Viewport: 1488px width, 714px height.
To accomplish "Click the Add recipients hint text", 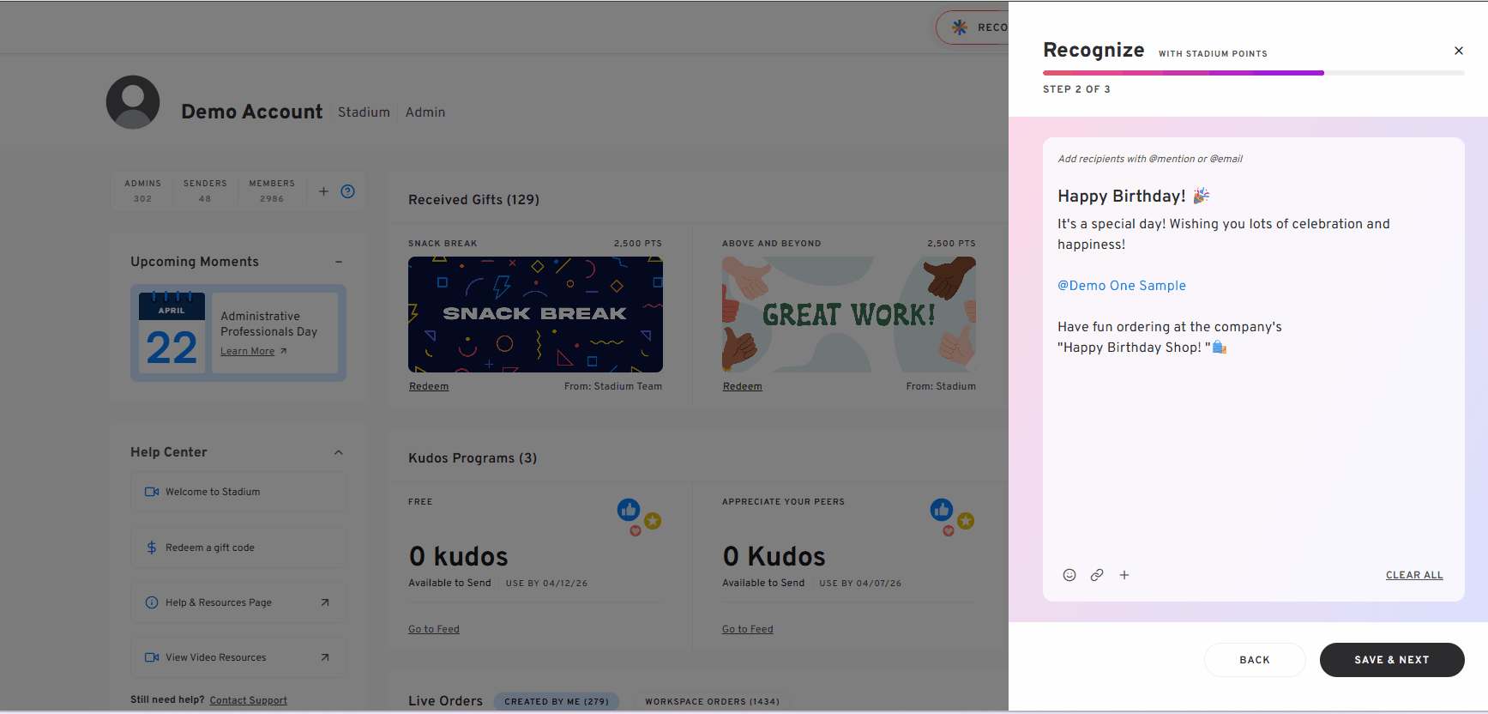I will [1150, 159].
